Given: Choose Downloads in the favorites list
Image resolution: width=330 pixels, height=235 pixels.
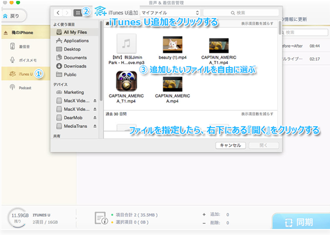Looking at the screenshot, I should (x=75, y=66).
